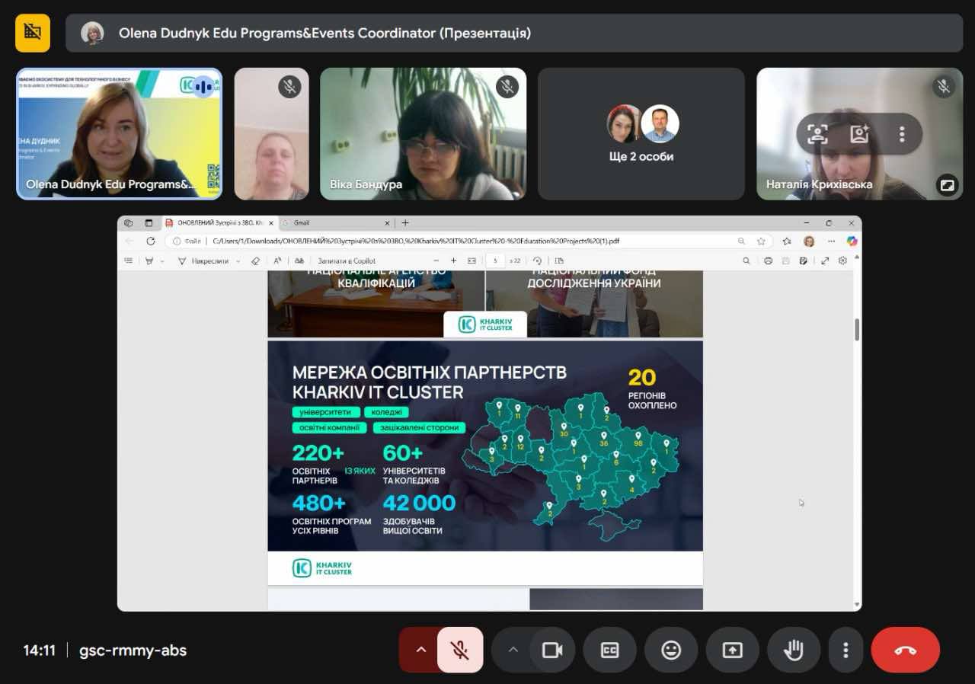975x684 pixels.
Task: Select the 'Накреслити' draw tool
Action: (x=203, y=260)
